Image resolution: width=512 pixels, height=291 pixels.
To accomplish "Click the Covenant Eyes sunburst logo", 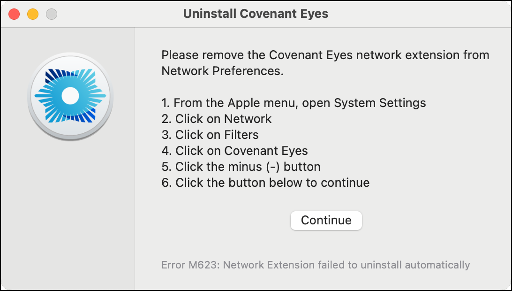I will (x=70, y=96).
